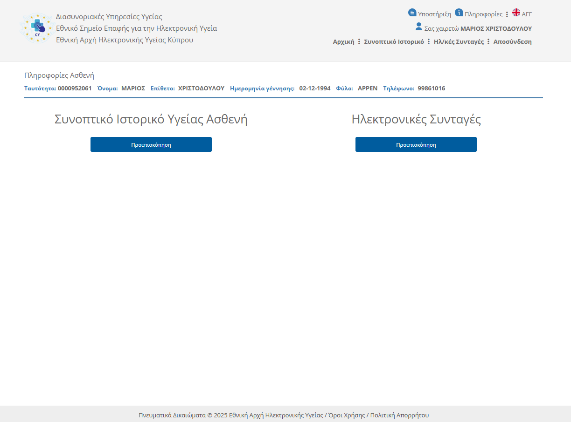Click the Διασυνοριακές Υπηρεσίες Υγείας header title
The width and height of the screenshot is (571, 422).
tap(109, 17)
